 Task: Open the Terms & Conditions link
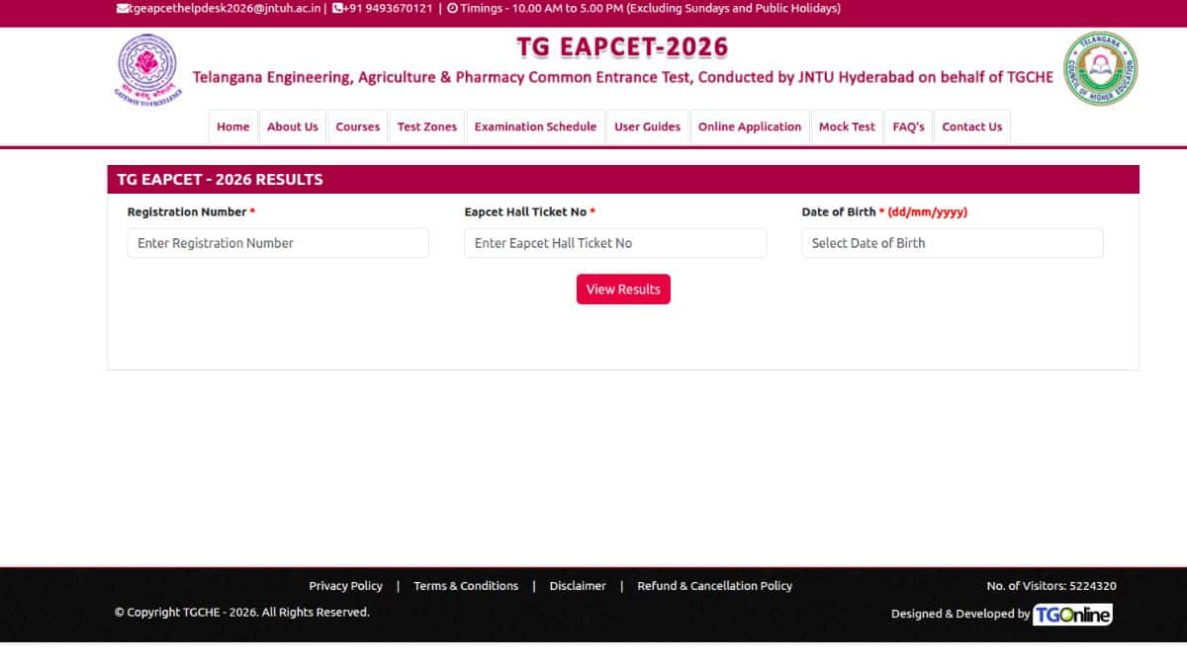pyautogui.click(x=466, y=586)
